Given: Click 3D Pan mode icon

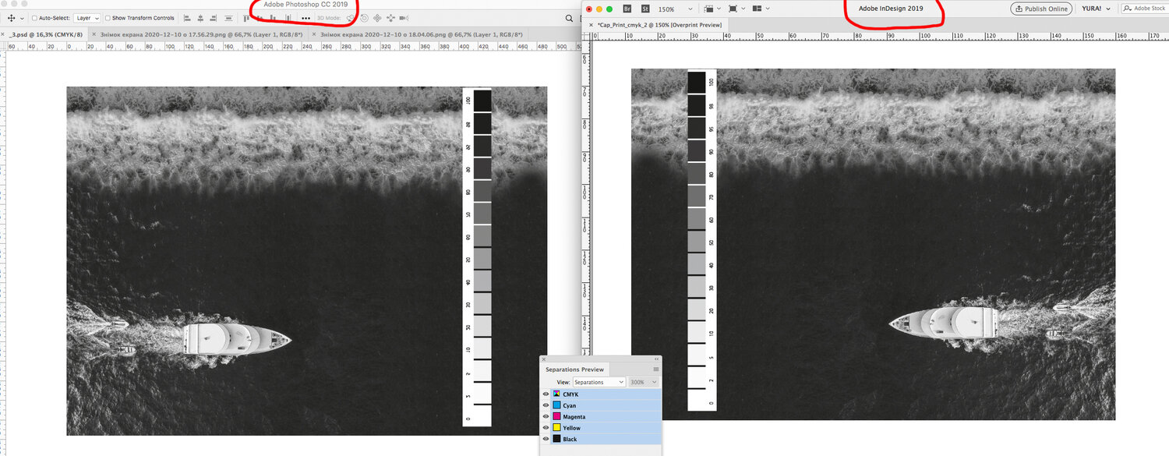Looking at the screenshot, I should [x=377, y=18].
